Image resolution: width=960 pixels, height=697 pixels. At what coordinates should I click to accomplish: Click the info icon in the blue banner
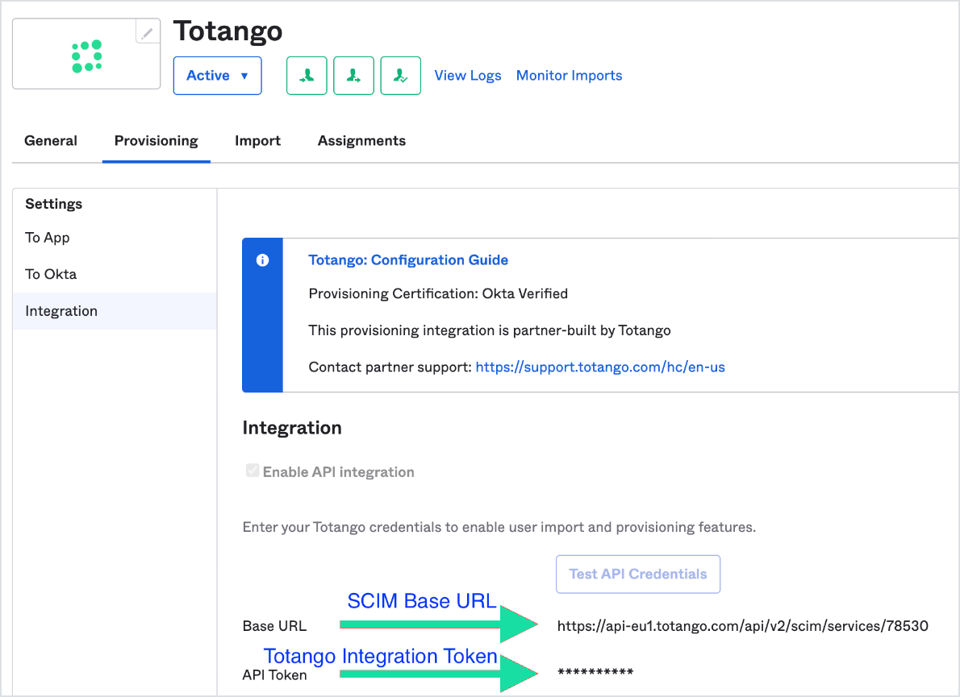(263, 260)
